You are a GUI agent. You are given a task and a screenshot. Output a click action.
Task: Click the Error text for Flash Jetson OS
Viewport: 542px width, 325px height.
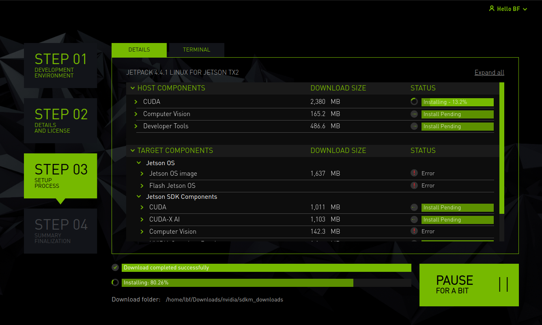pyautogui.click(x=428, y=186)
